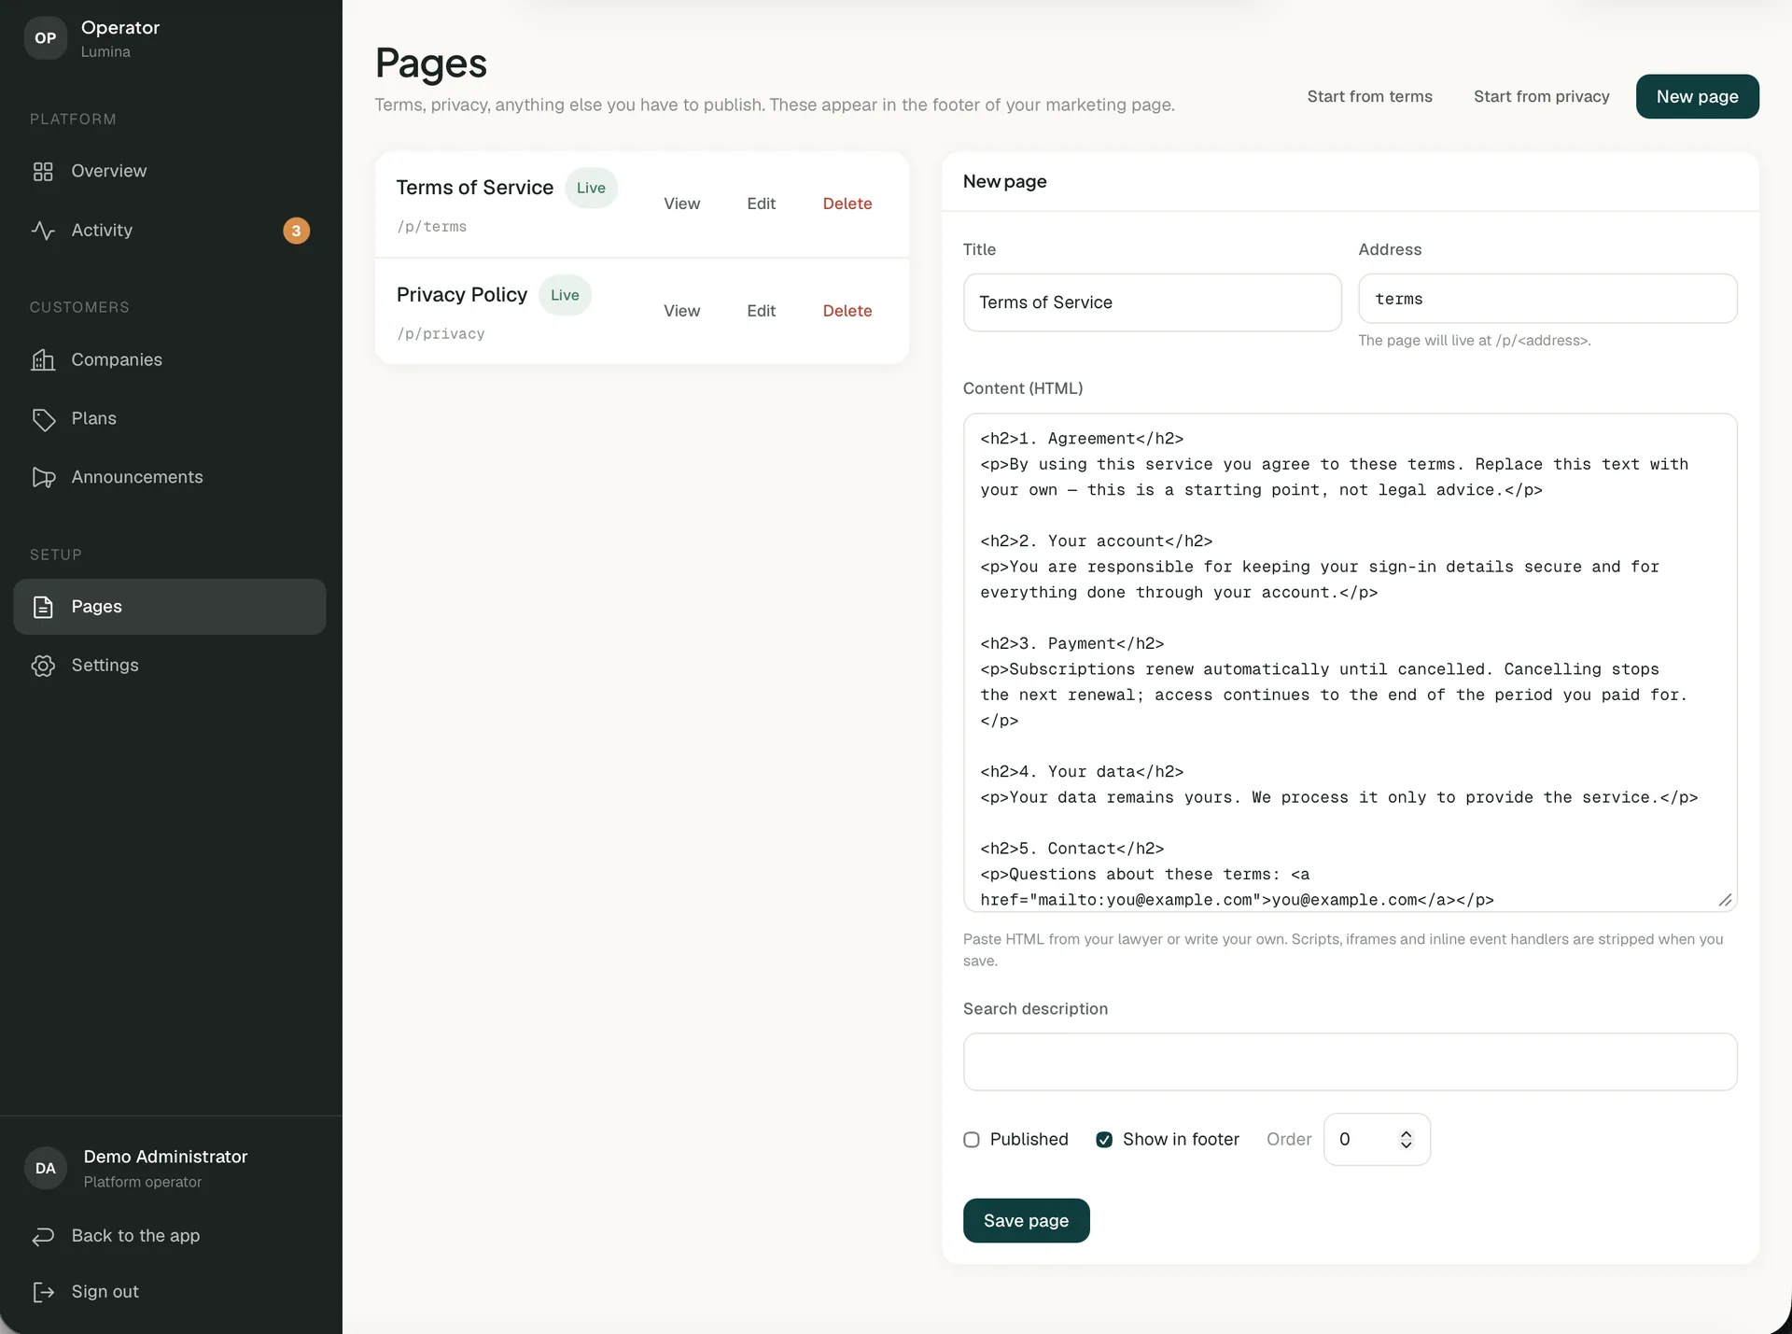Open Plans from the sidebar

pyautogui.click(x=170, y=419)
